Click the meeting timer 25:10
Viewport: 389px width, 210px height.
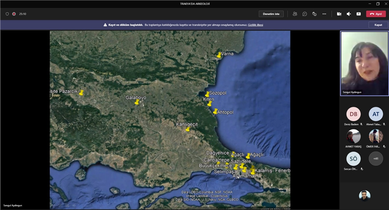point(23,14)
